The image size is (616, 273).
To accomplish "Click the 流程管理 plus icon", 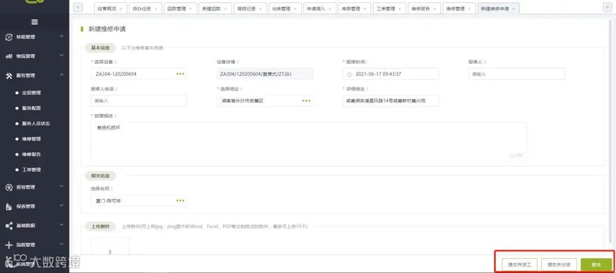I will 9,245.
